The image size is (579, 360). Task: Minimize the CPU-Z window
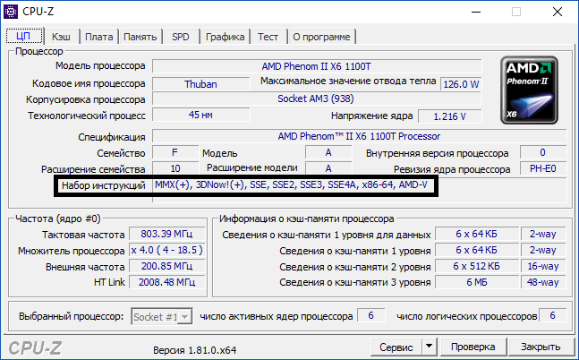[476, 13]
